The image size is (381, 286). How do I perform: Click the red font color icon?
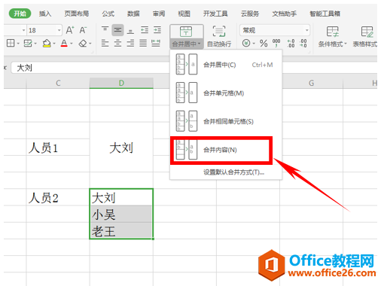point(64,44)
